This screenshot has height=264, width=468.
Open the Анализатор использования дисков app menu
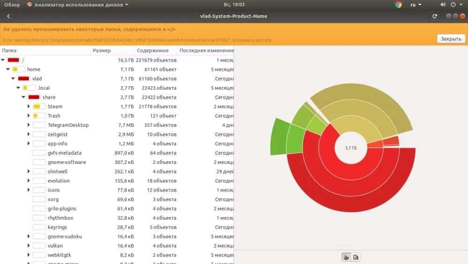77,5
